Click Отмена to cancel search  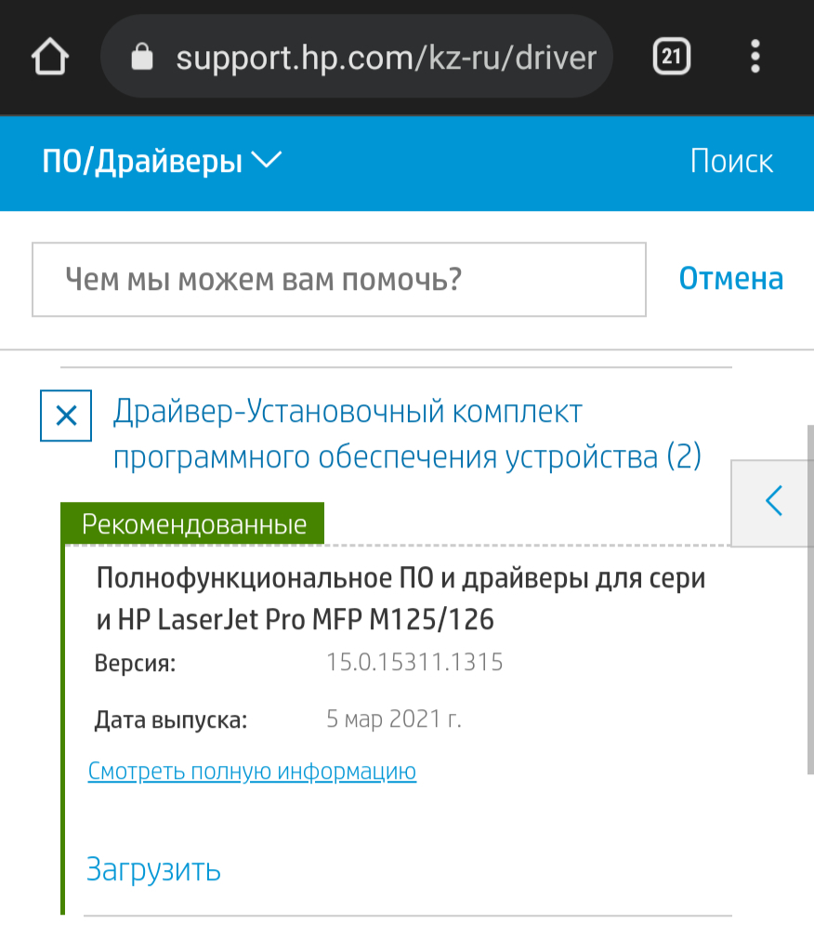731,279
